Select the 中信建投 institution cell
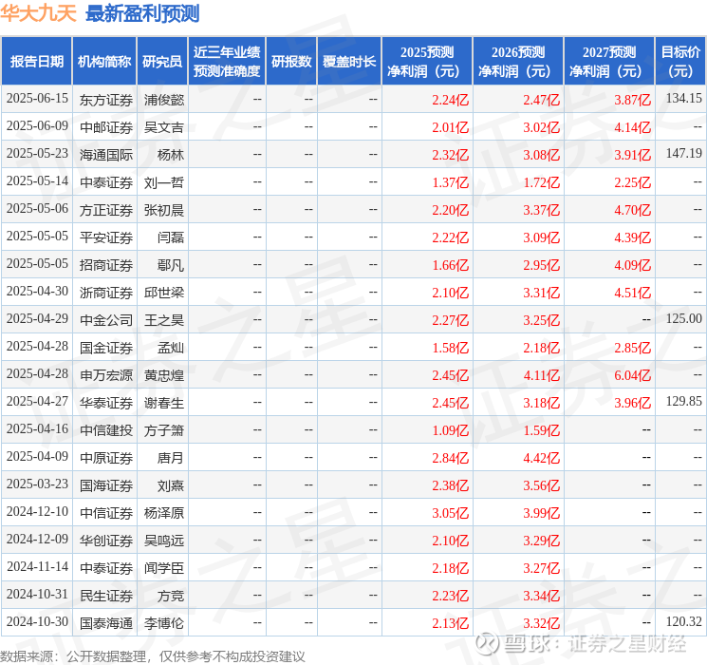 pos(106,430)
